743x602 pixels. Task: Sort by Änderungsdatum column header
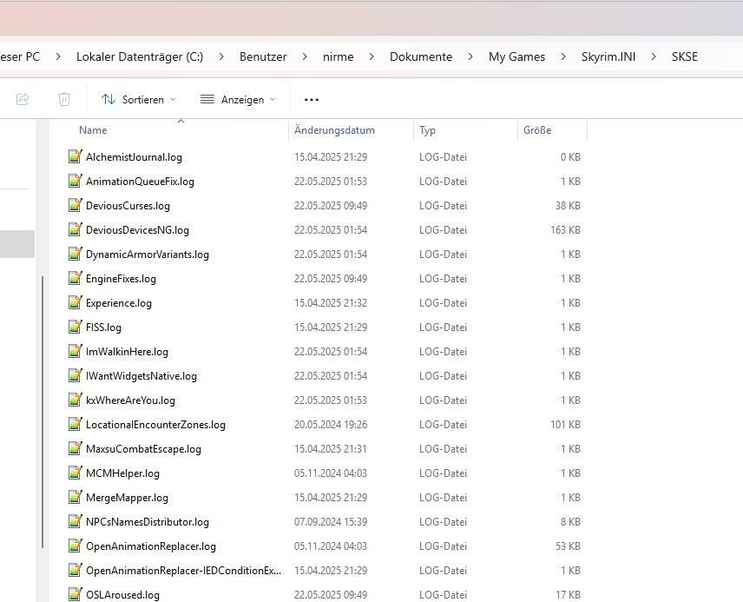coord(334,130)
